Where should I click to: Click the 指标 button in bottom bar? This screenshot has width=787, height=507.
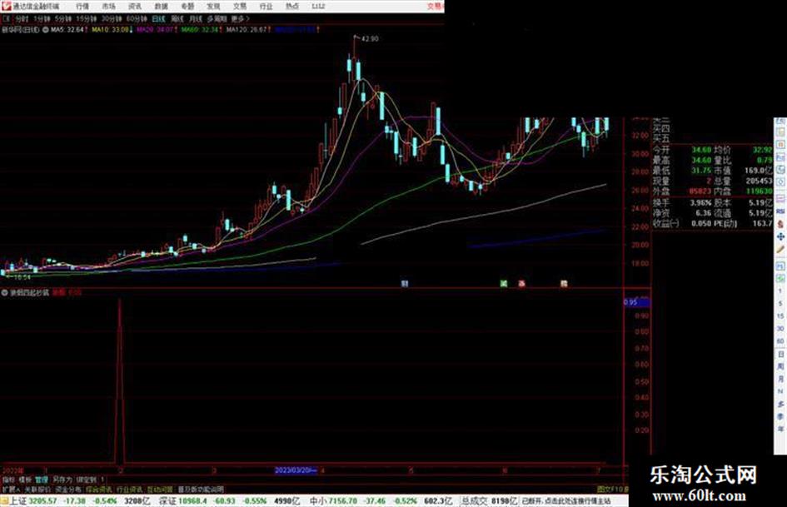[8, 480]
